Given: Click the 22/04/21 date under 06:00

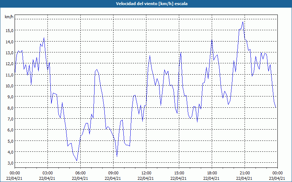Looking at the screenshot, I should pos(80,178).
